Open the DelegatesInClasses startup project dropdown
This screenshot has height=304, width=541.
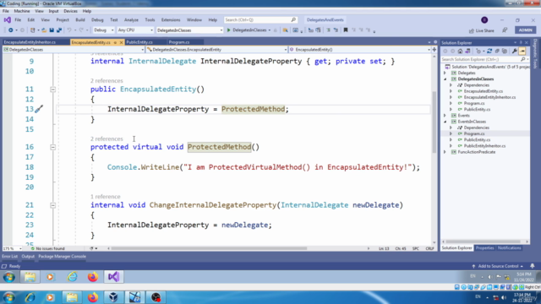(189, 30)
